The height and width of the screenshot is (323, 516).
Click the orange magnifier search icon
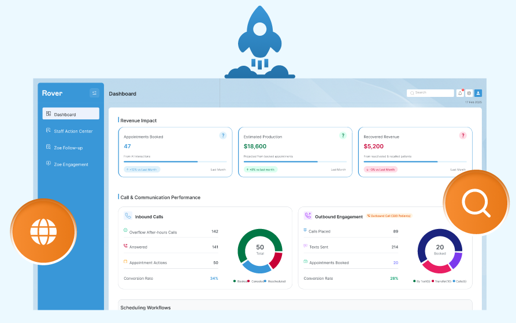coord(476,202)
